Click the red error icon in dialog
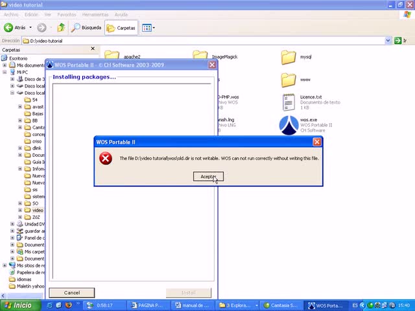This screenshot has height=311, width=415. click(x=105, y=158)
